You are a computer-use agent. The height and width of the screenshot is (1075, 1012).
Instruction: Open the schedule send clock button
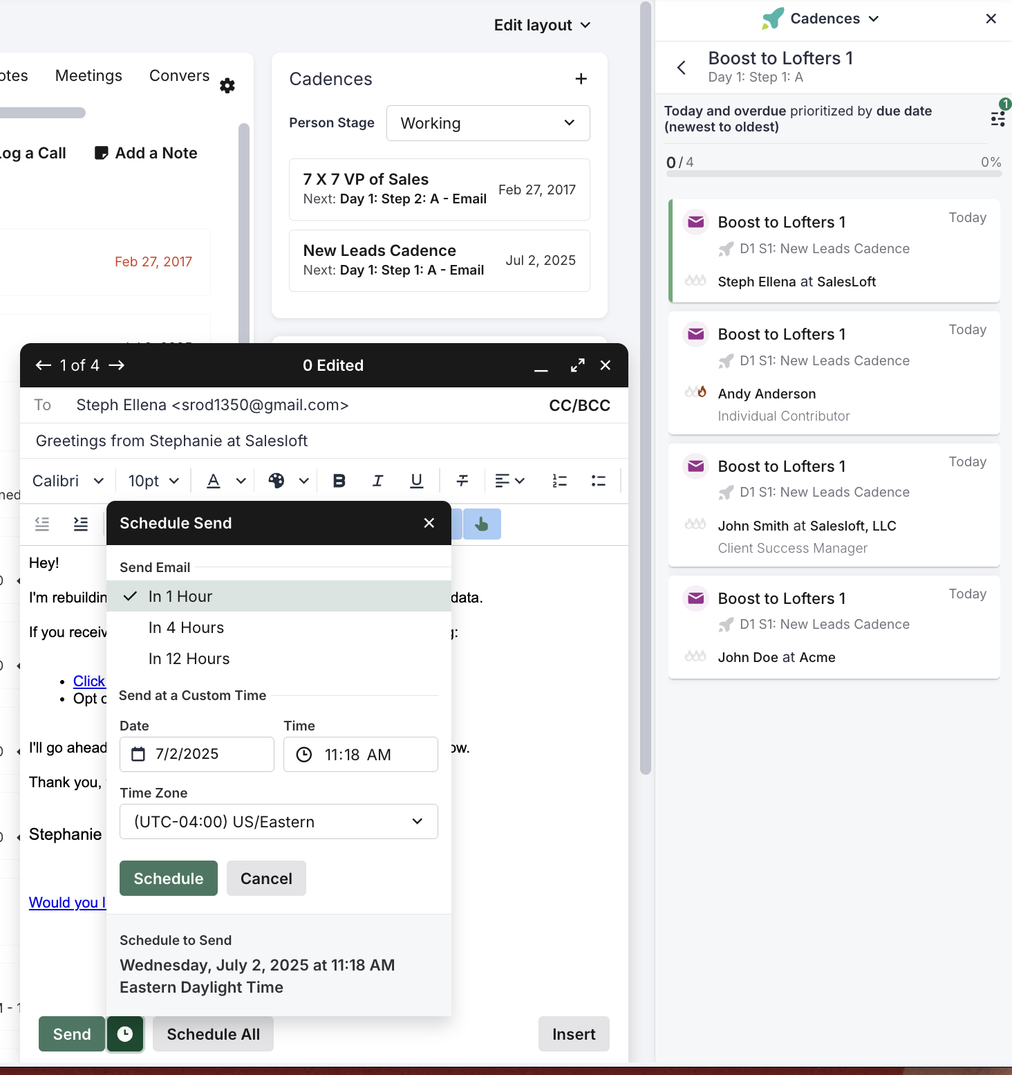tap(125, 1033)
